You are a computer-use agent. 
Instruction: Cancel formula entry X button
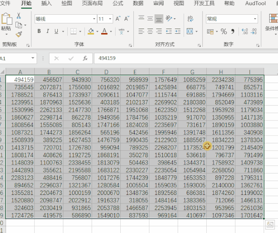pyautogui.click(x=56, y=58)
